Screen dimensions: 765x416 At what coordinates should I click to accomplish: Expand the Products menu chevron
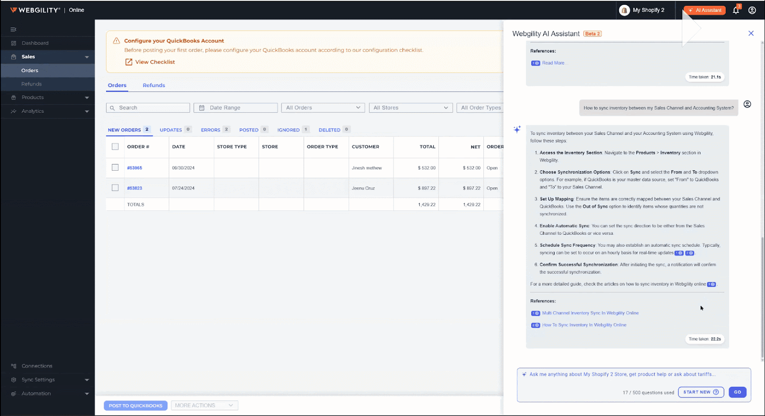click(87, 98)
